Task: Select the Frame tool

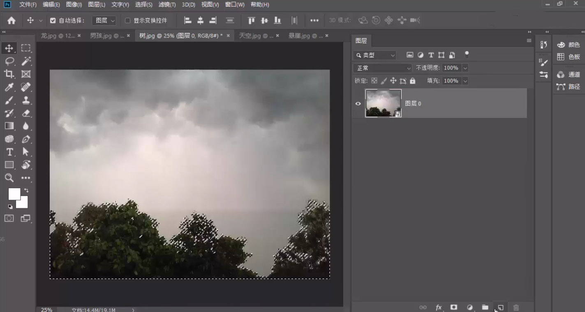Action: (26, 74)
